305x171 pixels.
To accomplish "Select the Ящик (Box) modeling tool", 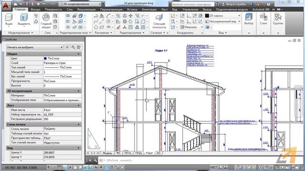I will (9, 19).
